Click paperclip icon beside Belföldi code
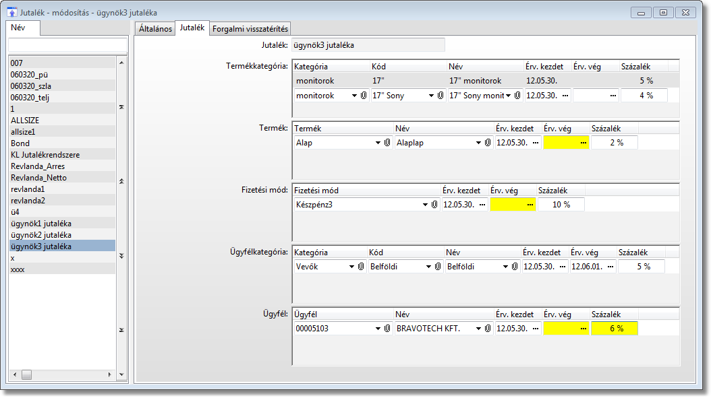Viewport: 711px width, 398px height. (438, 267)
